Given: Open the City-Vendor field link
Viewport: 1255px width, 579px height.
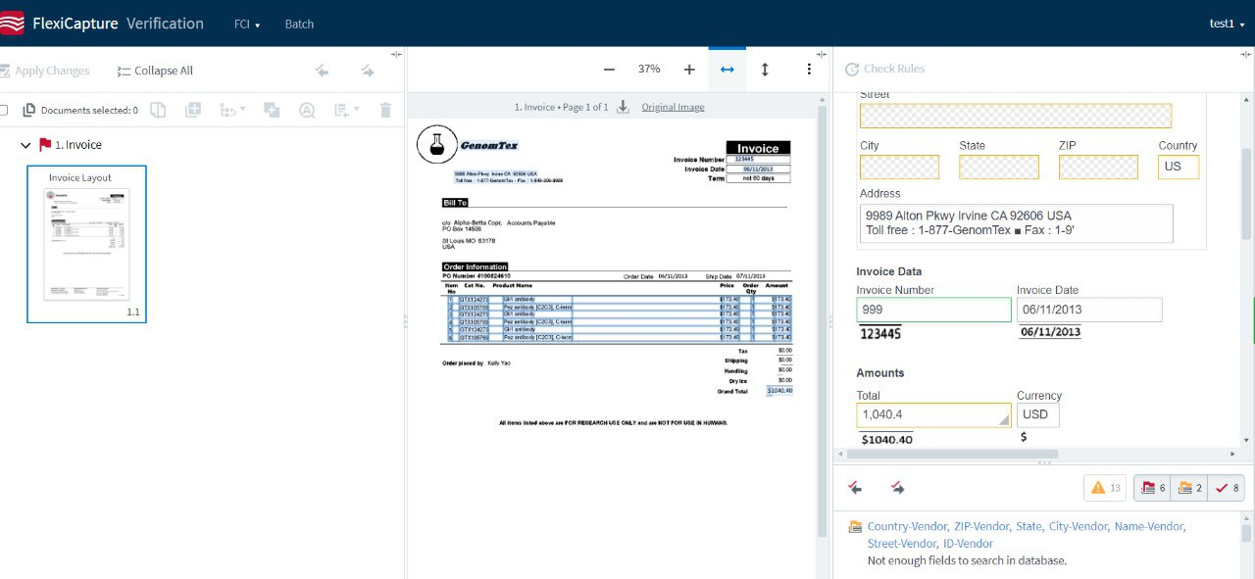Looking at the screenshot, I should click(1078, 526).
